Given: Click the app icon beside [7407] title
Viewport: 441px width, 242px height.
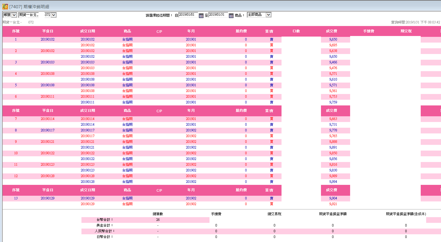Looking at the screenshot, I should tap(5, 6).
